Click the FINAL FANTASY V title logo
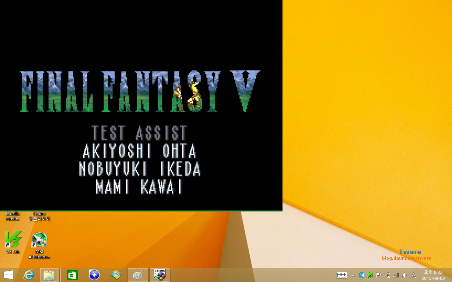This screenshot has width=452, height=282. (140, 91)
